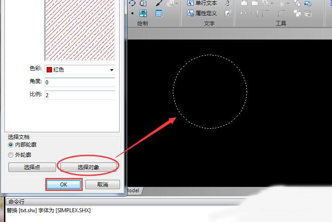Insert raster image with palm tree icon

[x=144, y=13]
